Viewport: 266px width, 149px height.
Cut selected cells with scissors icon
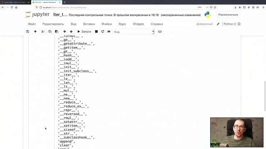coord(43,31)
